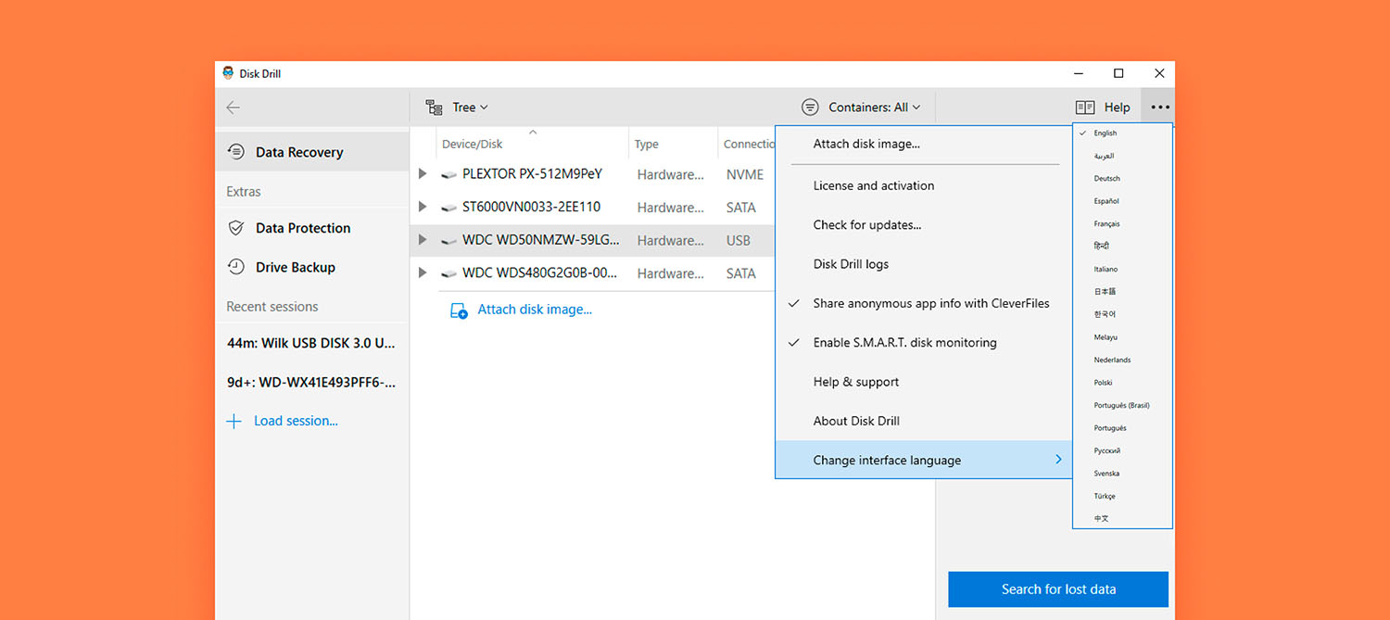The image size is (1390, 620).
Task: Open the Containers: All dropdown
Action: coord(862,108)
